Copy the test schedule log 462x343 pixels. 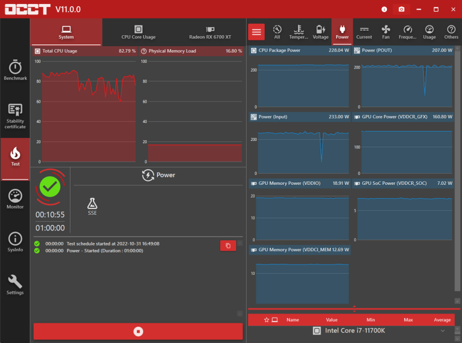(x=228, y=245)
